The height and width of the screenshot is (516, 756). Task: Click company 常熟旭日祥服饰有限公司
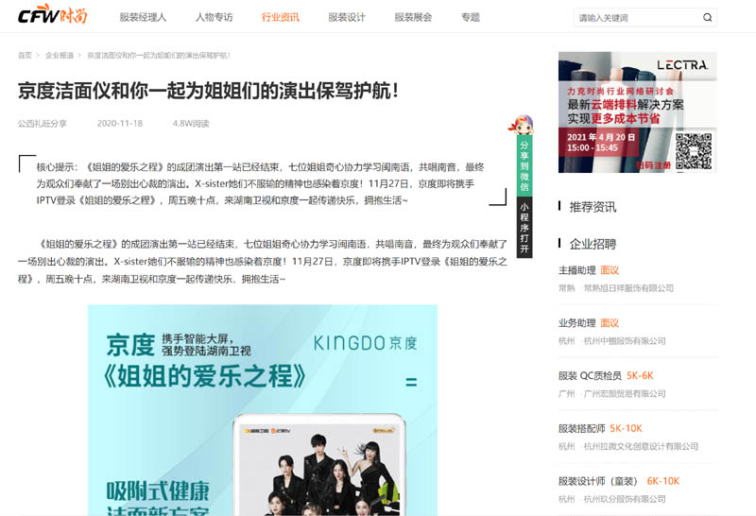tap(628, 288)
